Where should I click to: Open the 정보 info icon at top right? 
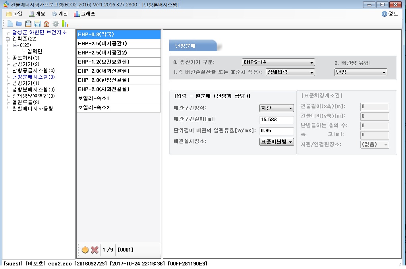(x=384, y=14)
